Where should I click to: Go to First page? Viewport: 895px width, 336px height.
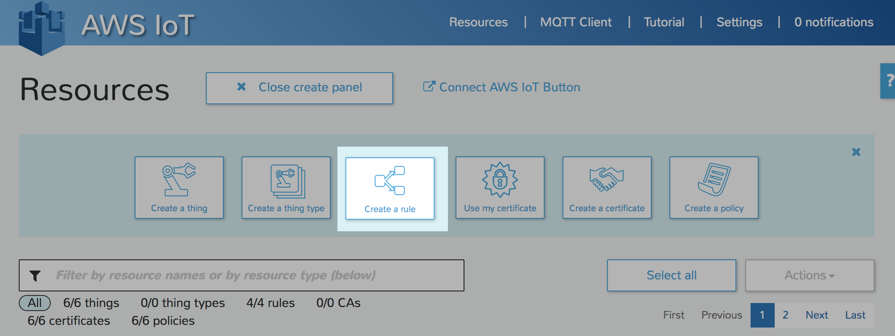673,315
